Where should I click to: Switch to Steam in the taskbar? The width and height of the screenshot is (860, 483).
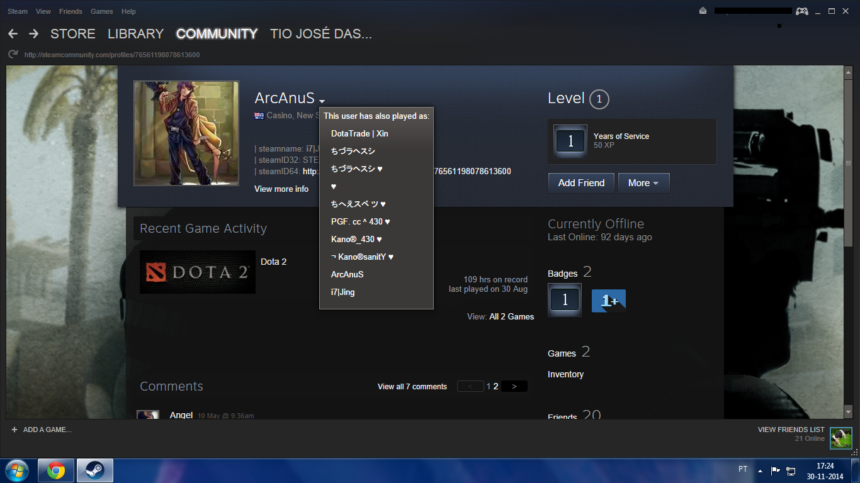coord(95,470)
